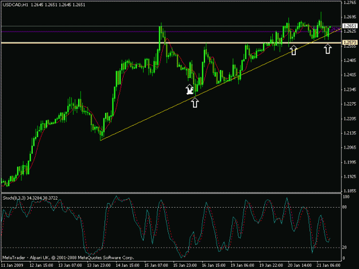Click the 13 Jan 23:00 time label
The width and height of the screenshot is (359, 269).
tap(99, 266)
